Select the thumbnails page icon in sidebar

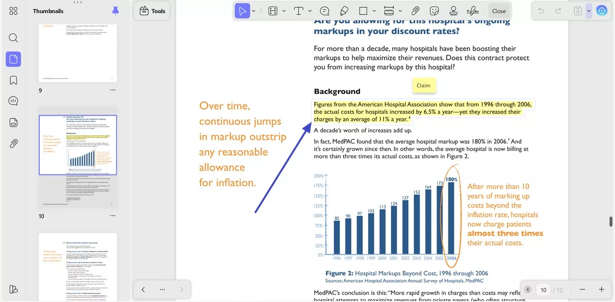pyautogui.click(x=13, y=59)
